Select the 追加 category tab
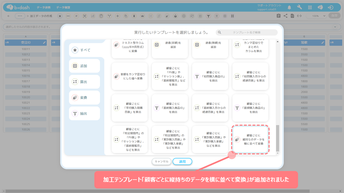 coord(84,66)
